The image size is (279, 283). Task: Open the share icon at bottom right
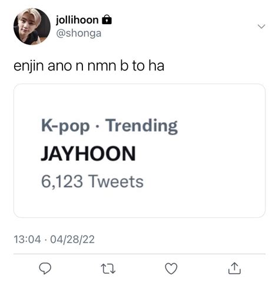click(234, 268)
